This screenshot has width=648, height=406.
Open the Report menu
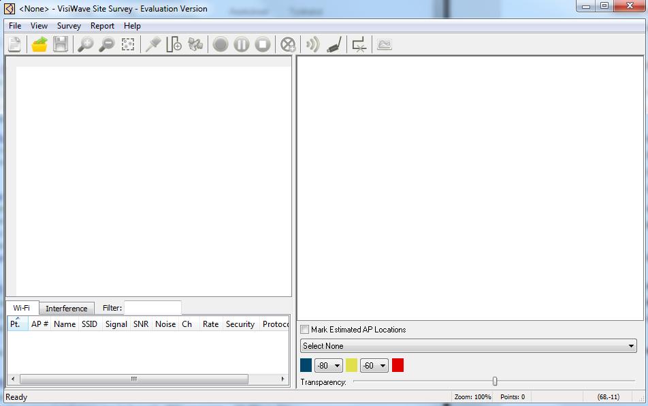point(102,26)
